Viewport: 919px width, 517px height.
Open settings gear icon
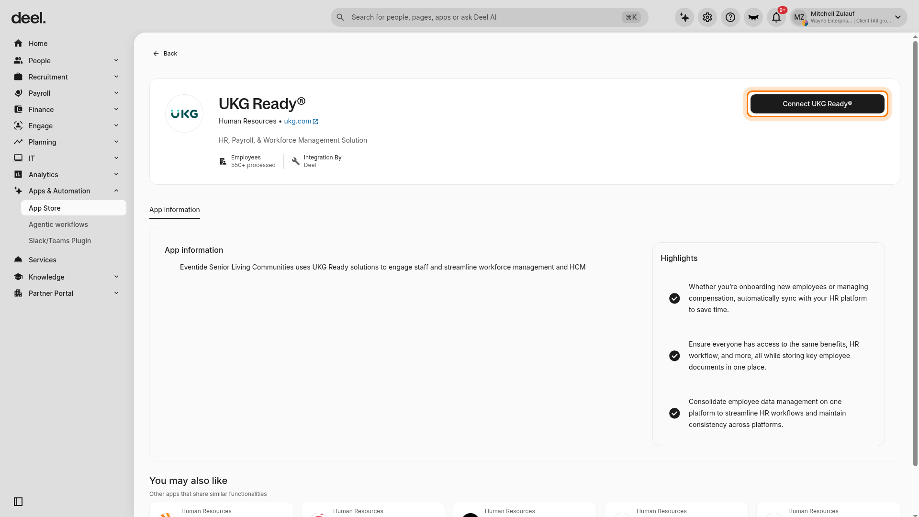tap(707, 18)
